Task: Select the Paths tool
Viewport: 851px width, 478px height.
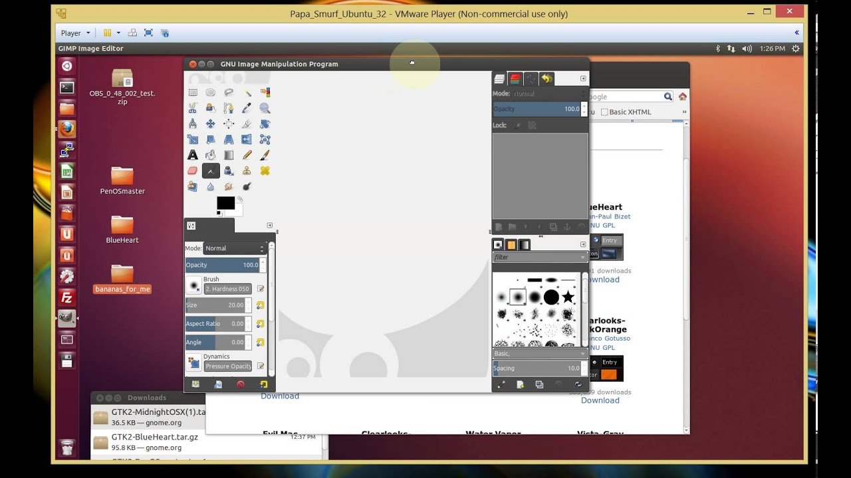Action: 229,108
